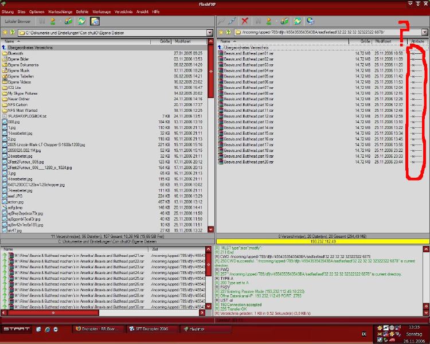Click globe icon in remote toolbar

(x=310, y=21)
